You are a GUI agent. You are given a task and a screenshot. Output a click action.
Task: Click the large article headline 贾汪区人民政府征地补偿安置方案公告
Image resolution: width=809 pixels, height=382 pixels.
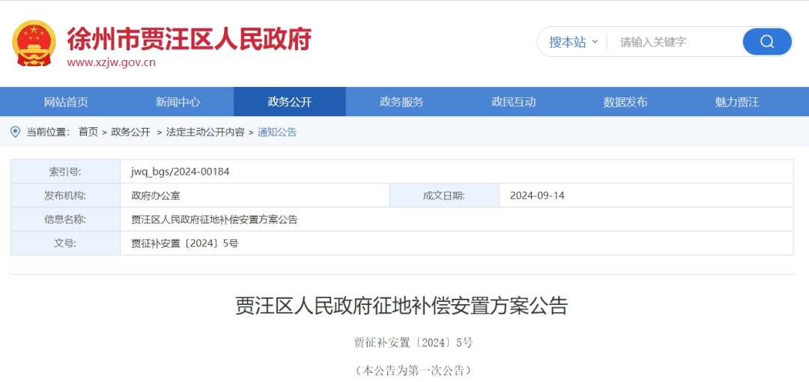pos(402,306)
